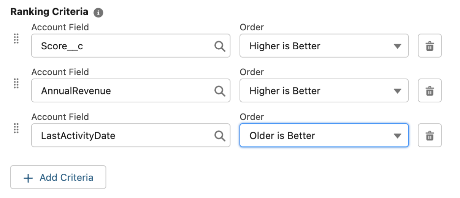This screenshot has width=460, height=198.
Task: Click the drag handle for the Score__c row
Action: tap(16, 39)
